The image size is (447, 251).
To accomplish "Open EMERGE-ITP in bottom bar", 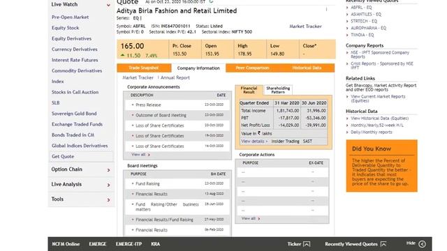I will [x=129, y=244].
